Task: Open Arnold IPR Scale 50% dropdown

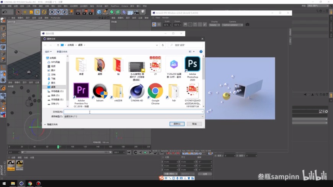Action: (167, 25)
